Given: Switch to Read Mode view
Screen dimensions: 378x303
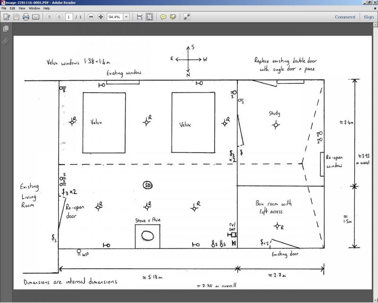Looking at the screenshot, I should [187, 17].
